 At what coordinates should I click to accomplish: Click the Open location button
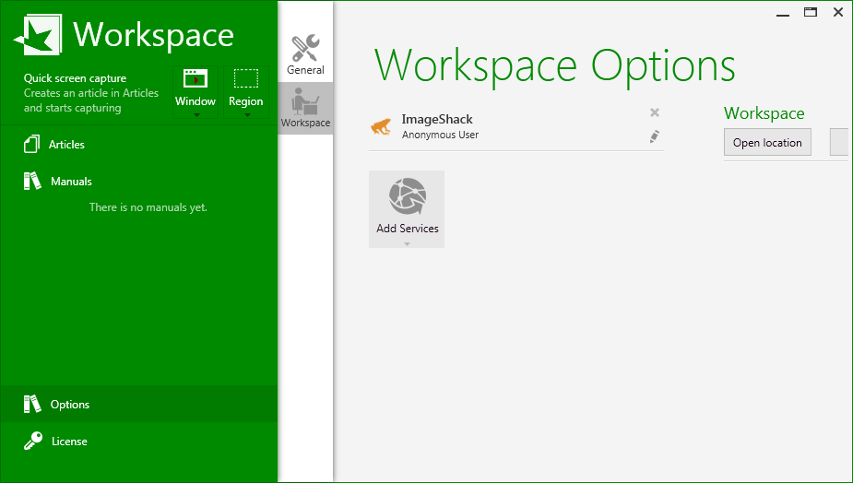pos(767,143)
